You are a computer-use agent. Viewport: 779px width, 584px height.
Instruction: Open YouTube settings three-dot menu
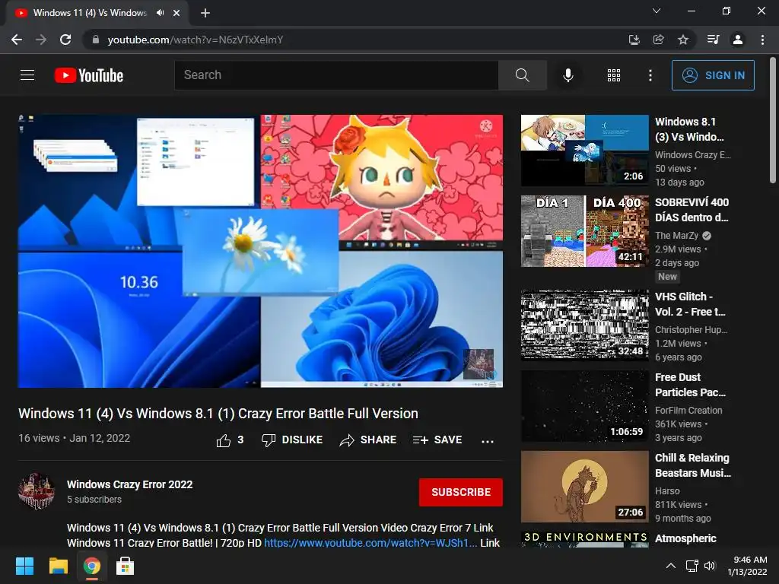click(x=650, y=75)
